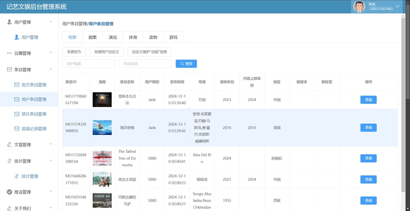Collapse the 排片管理 menu chevron
Screen dimensions: 410x211
[51, 160]
